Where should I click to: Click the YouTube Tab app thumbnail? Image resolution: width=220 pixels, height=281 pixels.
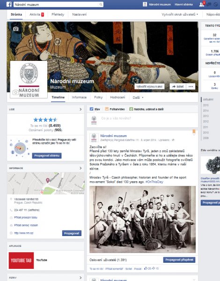[21, 260]
